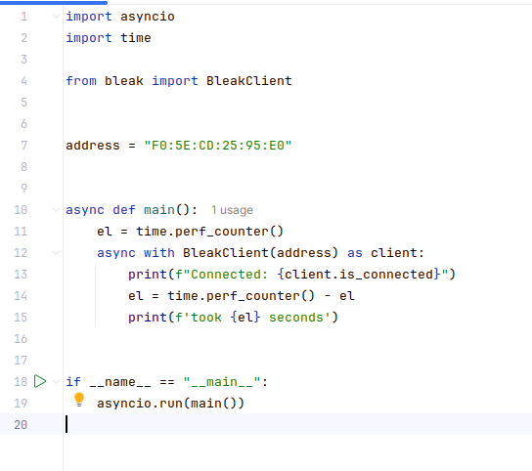532x471 pixels.
Task: Fold the if __name__ block on line 18
Action: [57, 381]
